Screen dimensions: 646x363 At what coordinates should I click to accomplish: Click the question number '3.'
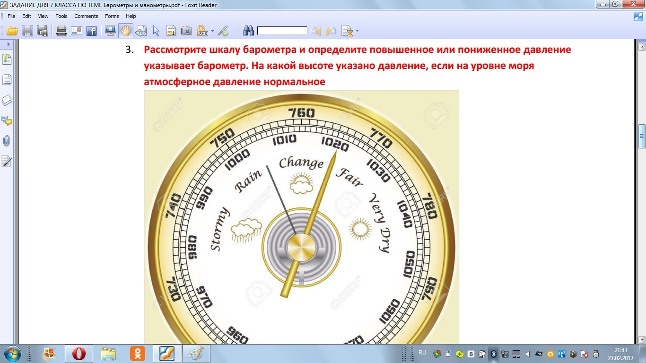pos(130,50)
